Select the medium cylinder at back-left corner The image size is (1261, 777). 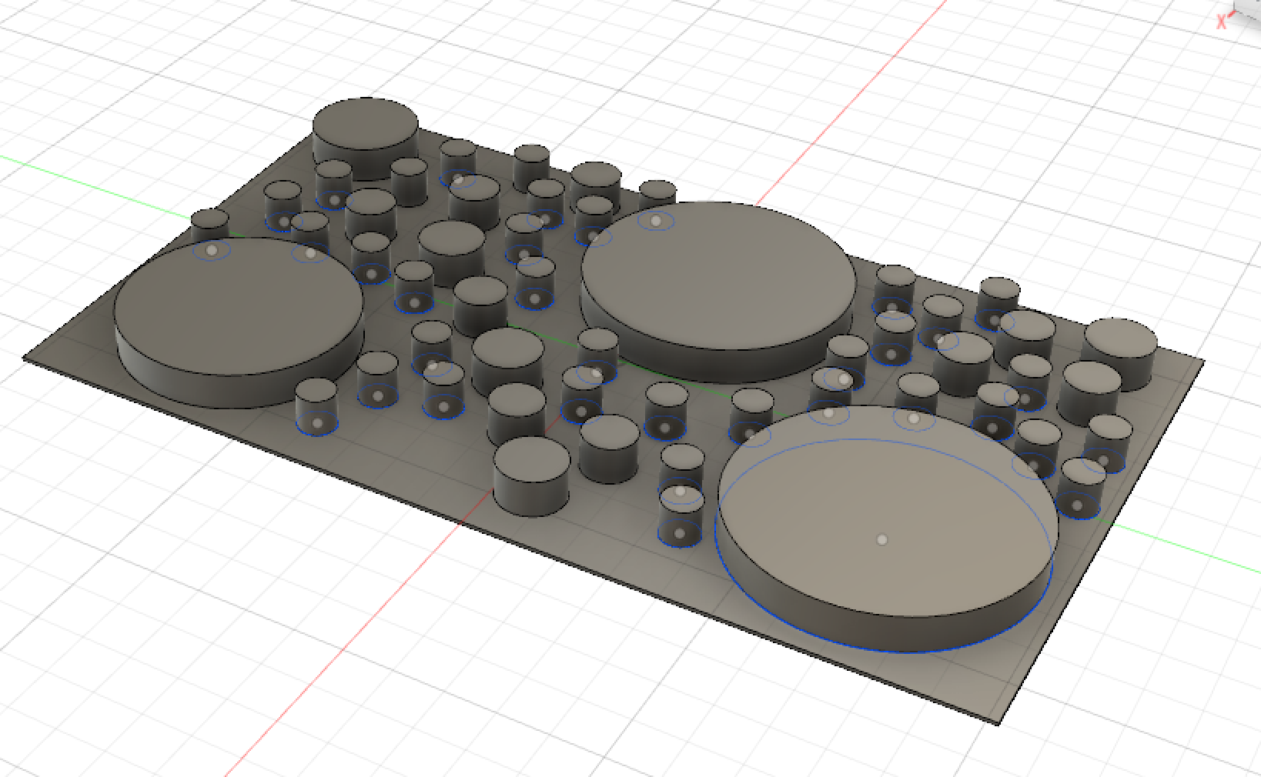point(366,138)
